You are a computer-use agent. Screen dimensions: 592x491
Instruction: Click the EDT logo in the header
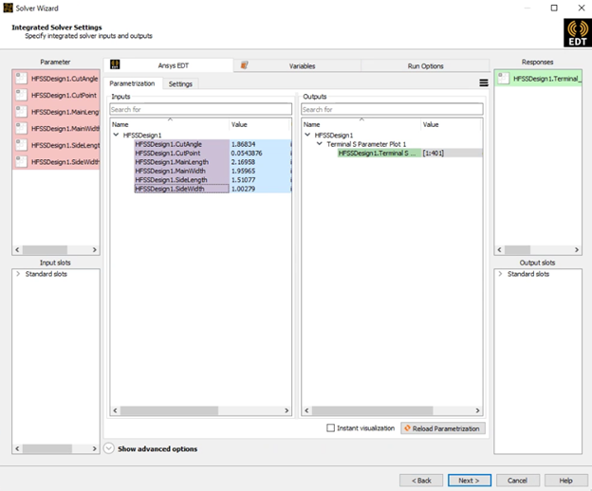click(x=577, y=33)
